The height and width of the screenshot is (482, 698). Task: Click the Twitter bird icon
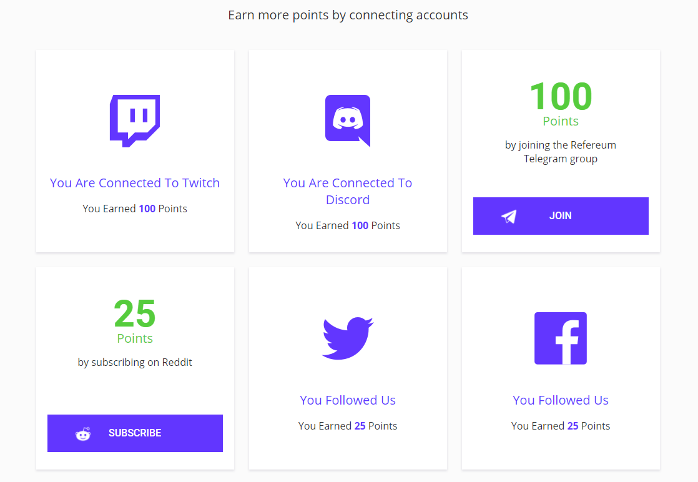348,338
